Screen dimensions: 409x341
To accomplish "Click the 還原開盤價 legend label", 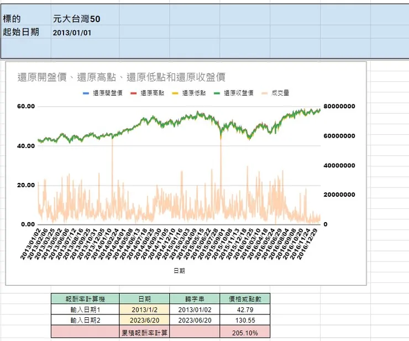I will click(107, 93).
